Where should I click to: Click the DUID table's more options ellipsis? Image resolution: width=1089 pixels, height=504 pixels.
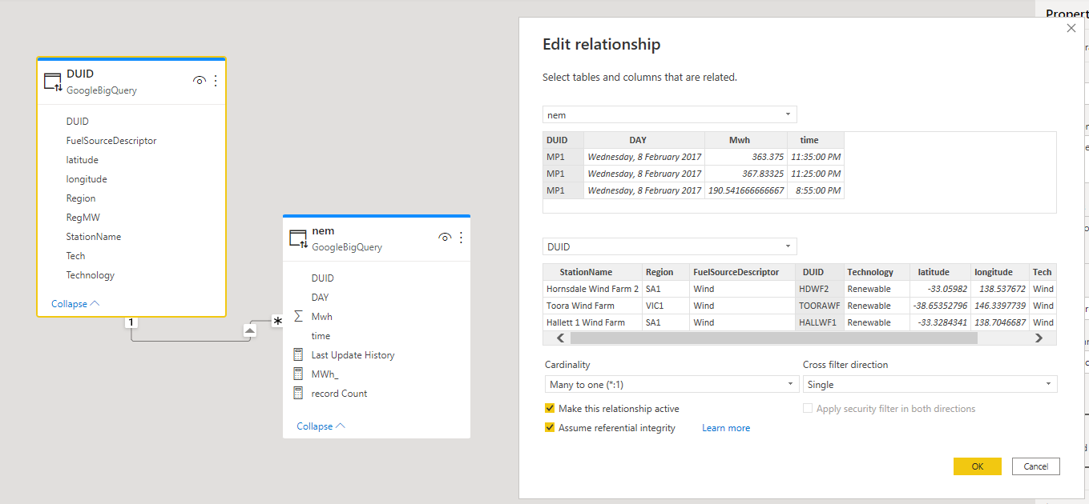(215, 81)
